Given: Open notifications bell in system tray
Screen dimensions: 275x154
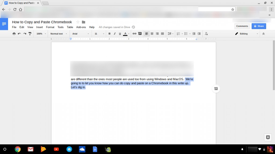Looking at the screenshot, I should click(242, 149).
